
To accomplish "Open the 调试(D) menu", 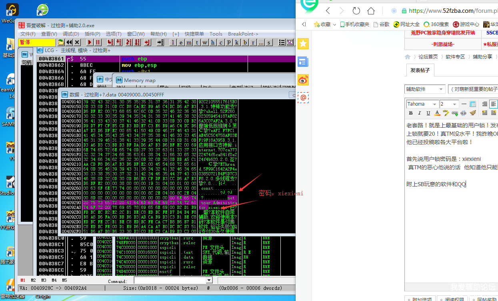I will (x=71, y=34).
